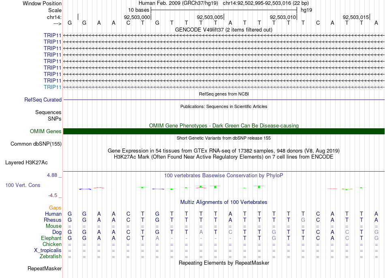
Task: Click the -4.5 PhyloP minimum value
Action: point(53,195)
